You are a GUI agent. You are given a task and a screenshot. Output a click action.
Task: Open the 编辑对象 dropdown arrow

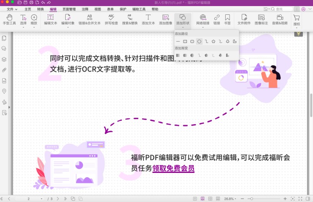(x=68, y=27)
